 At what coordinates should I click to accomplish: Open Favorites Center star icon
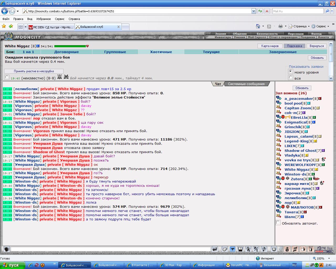click(4, 26)
